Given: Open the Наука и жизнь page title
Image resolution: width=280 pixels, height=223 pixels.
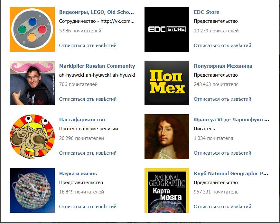Looking at the screenshot, I should click(x=78, y=174).
